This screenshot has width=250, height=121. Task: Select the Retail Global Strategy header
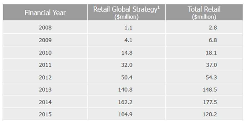tap(126, 13)
